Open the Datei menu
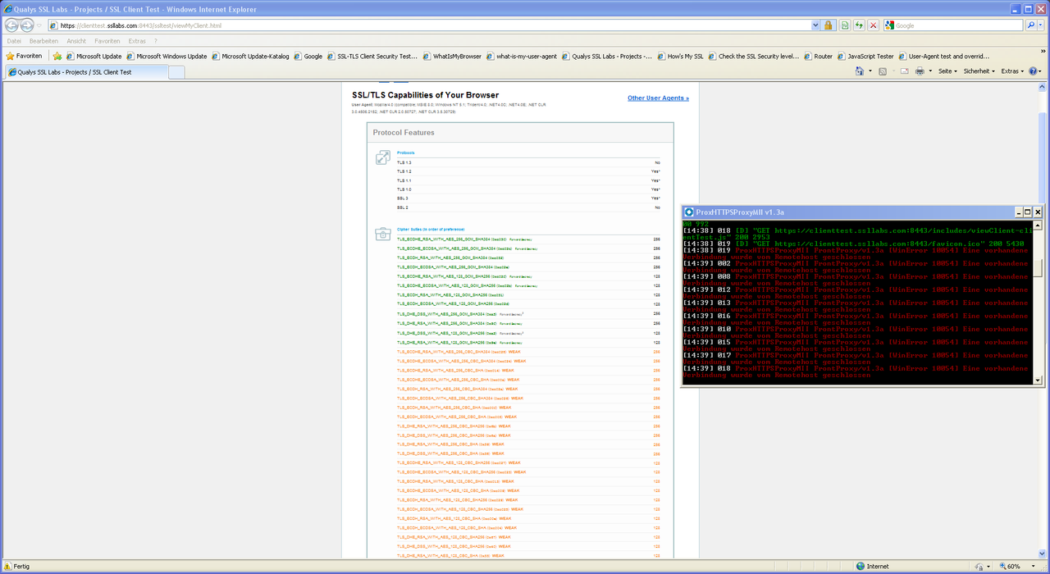 pos(14,41)
